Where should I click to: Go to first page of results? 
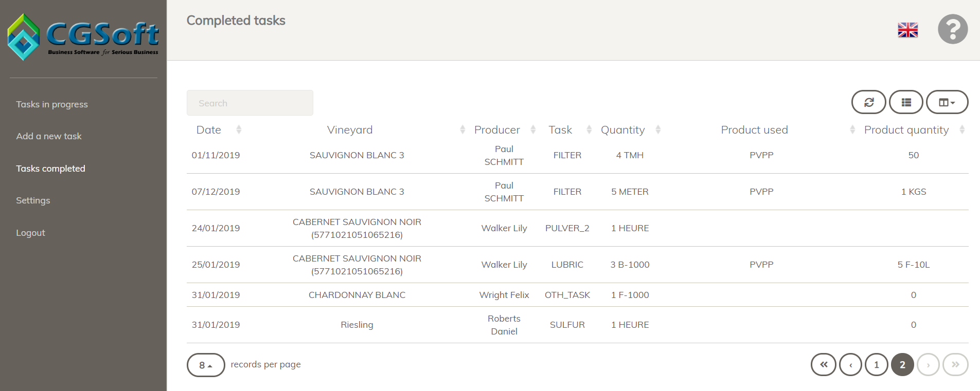point(824,365)
